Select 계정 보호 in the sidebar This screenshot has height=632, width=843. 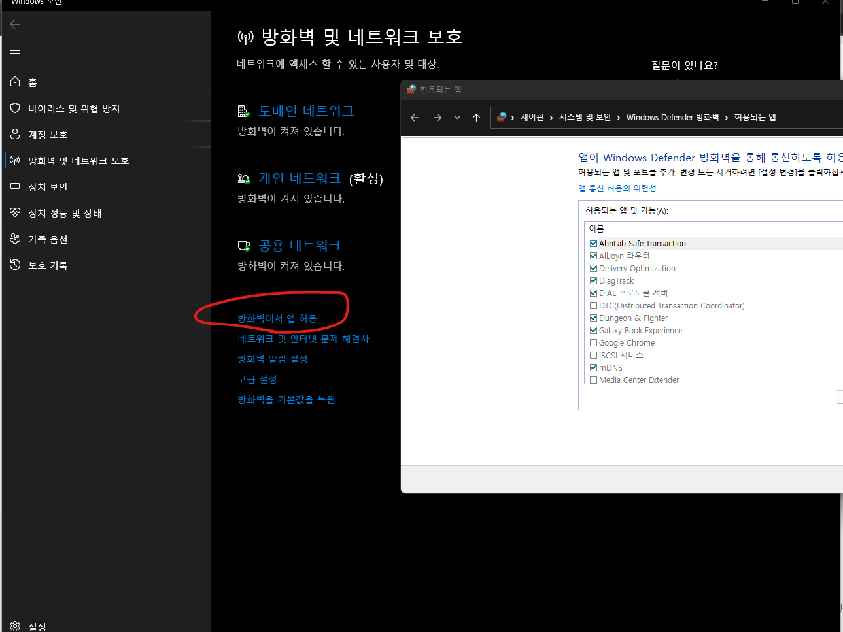point(107,134)
